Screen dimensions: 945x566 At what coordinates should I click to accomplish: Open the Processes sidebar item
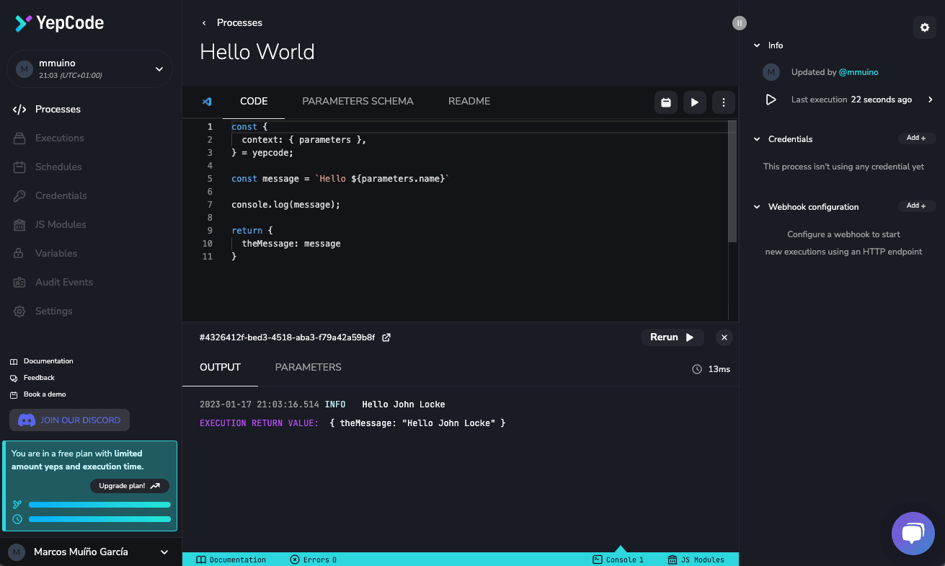(x=58, y=110)
